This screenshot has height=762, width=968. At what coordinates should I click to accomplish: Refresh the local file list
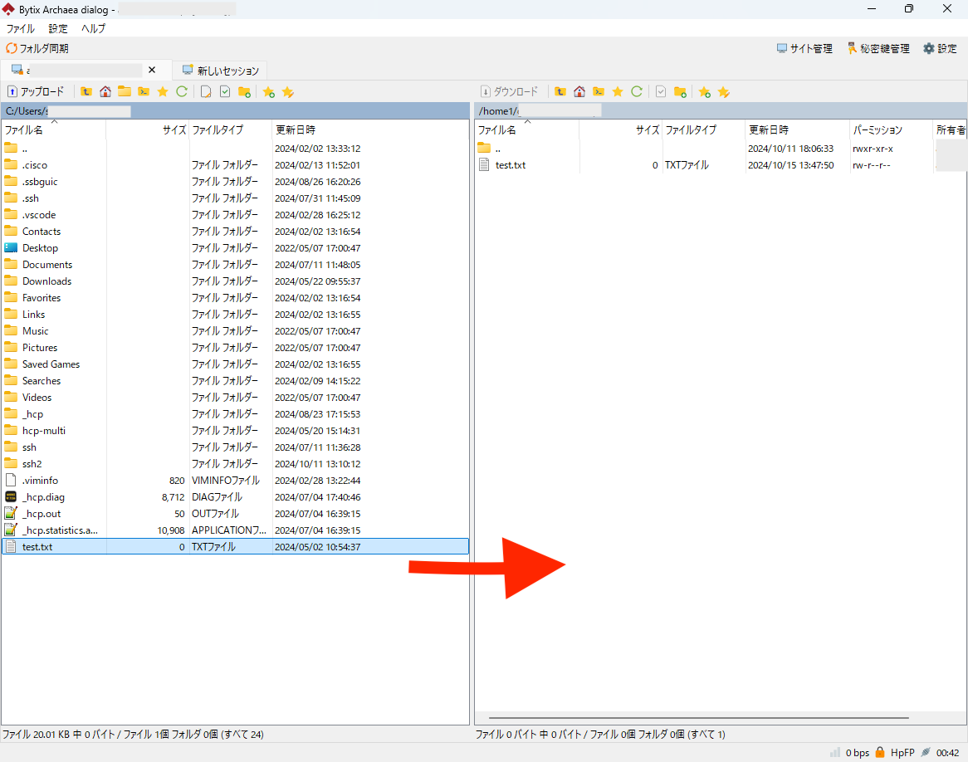[x=182, y=91]
